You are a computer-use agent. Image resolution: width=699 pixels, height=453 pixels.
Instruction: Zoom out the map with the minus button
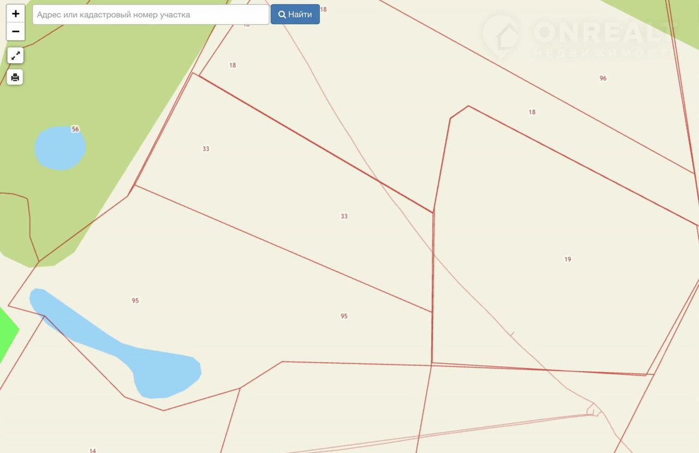[x=15, y=32]
